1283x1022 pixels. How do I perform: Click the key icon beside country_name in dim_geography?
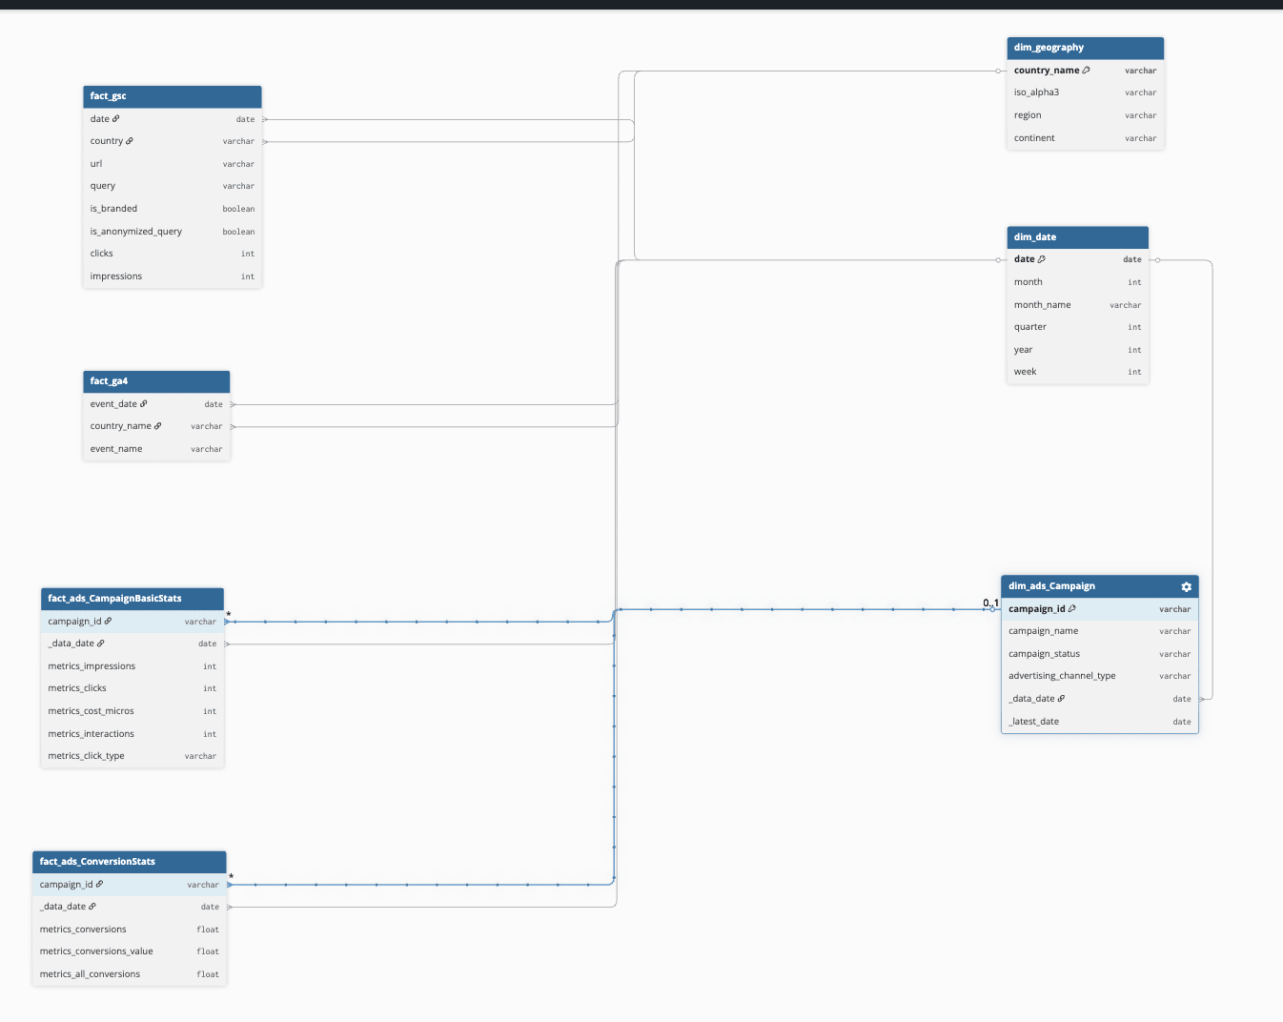(x=1086, y=71)
